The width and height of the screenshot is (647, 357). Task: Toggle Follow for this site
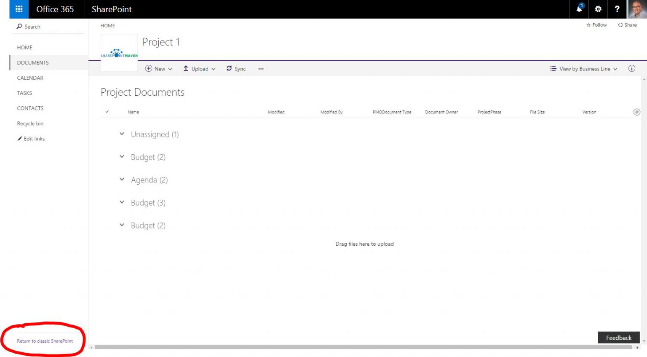click(596, 25)
